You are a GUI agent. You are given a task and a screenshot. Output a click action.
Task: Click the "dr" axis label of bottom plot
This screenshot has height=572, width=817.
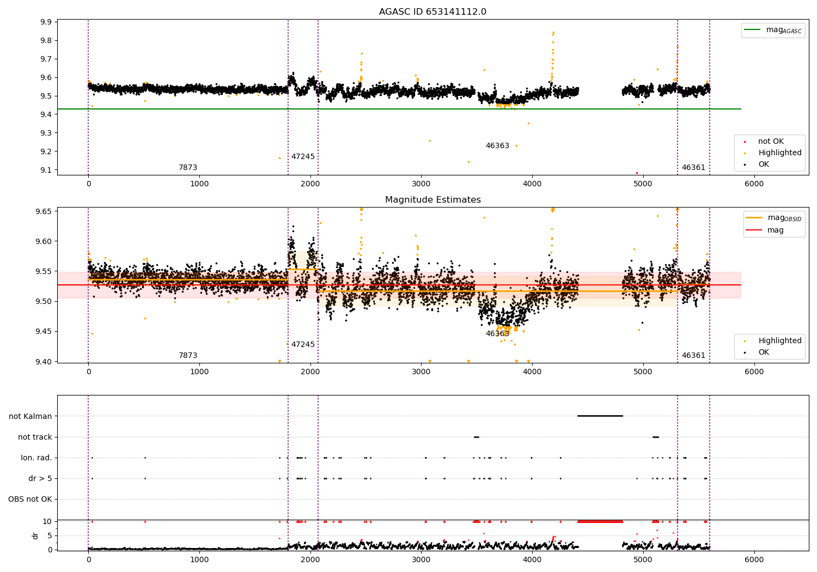(35, 536)
